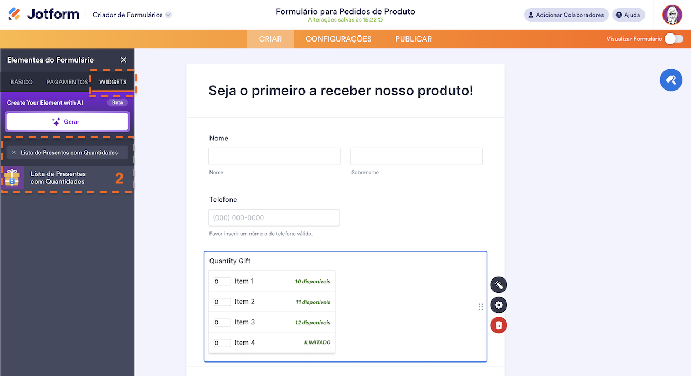Screen dimensions: 691x376
Task: Click the blue megaphone feedback icon
Action: 670,80
